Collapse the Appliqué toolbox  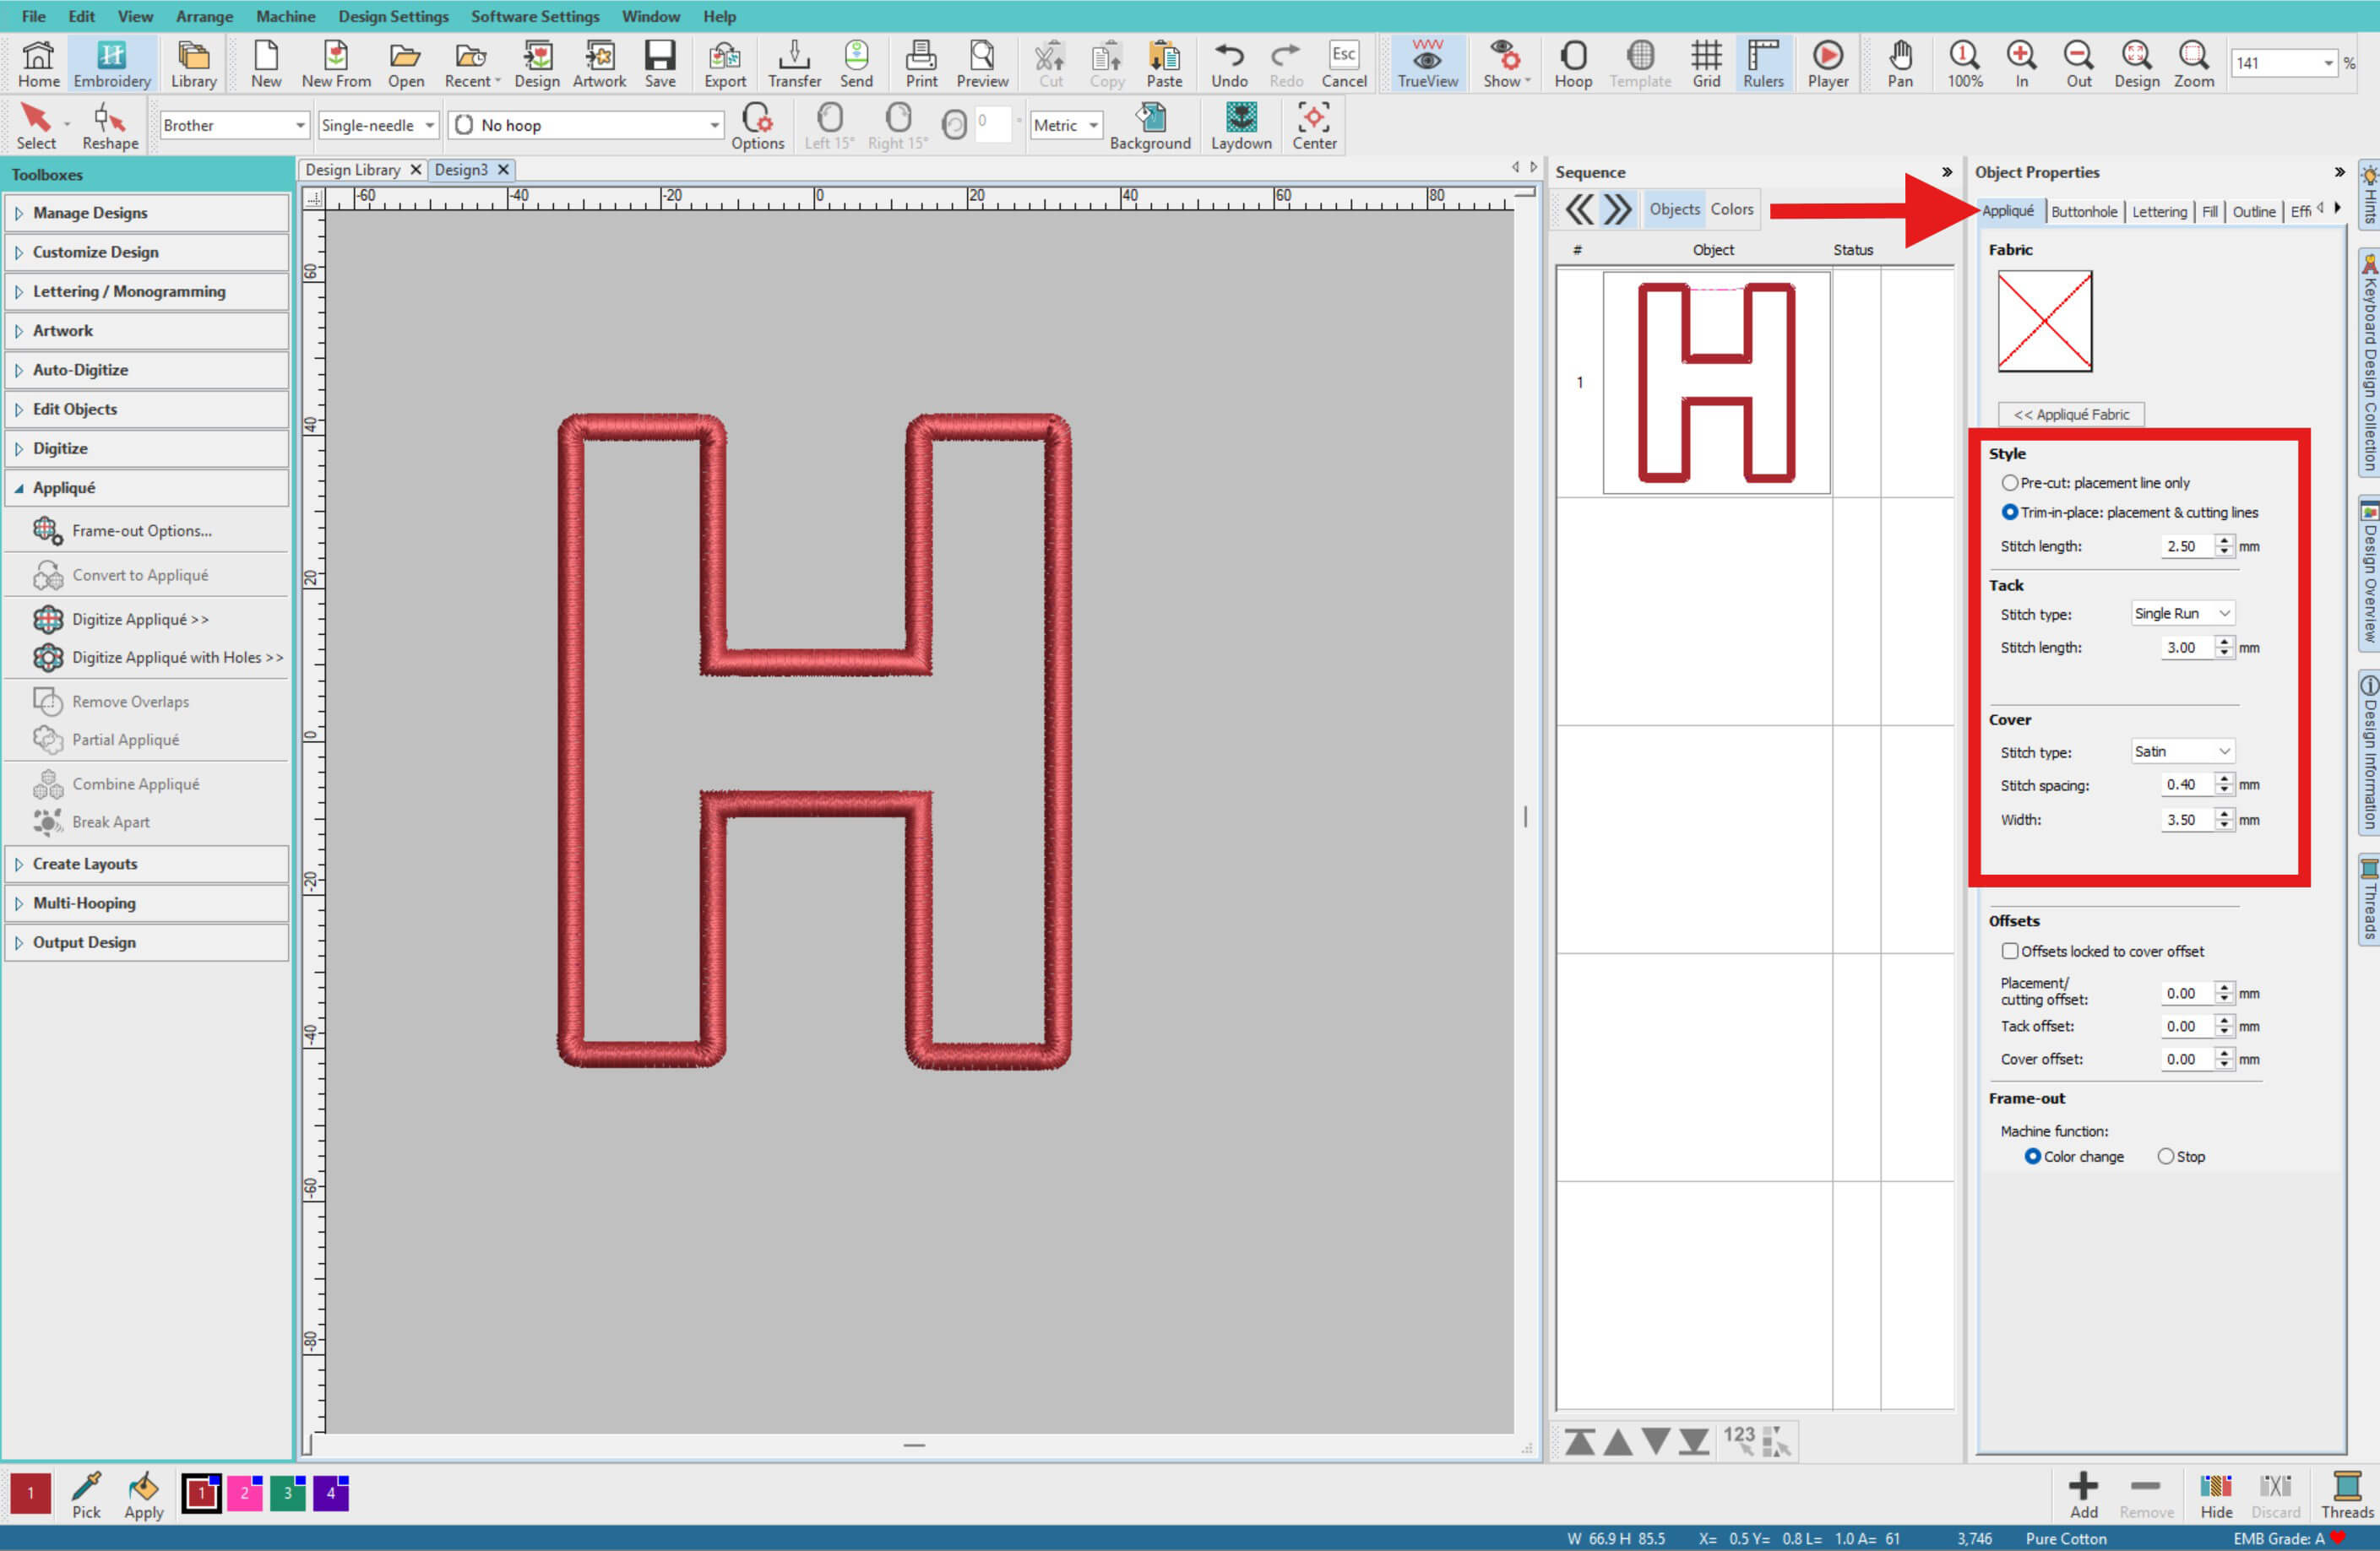point(147,488)
